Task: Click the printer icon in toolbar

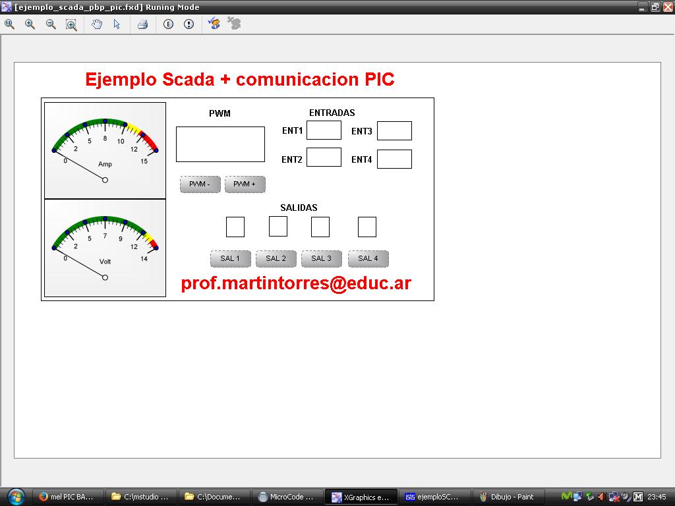Action: tap(142, 24)
